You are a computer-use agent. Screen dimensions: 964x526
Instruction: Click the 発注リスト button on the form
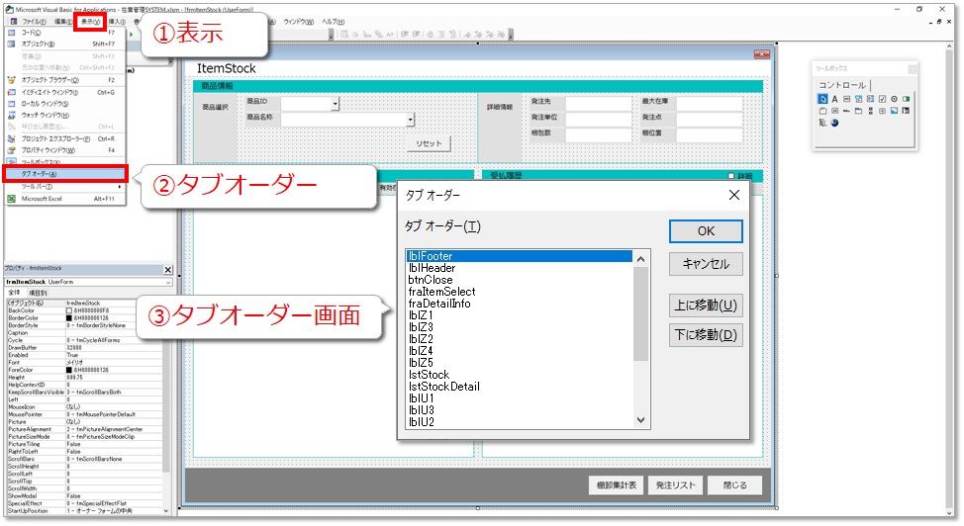675,484
